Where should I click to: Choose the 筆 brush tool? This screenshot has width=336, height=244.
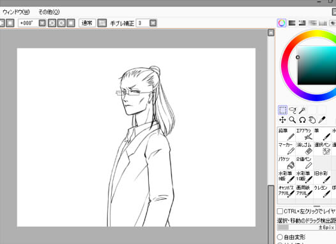coord(323,134)
